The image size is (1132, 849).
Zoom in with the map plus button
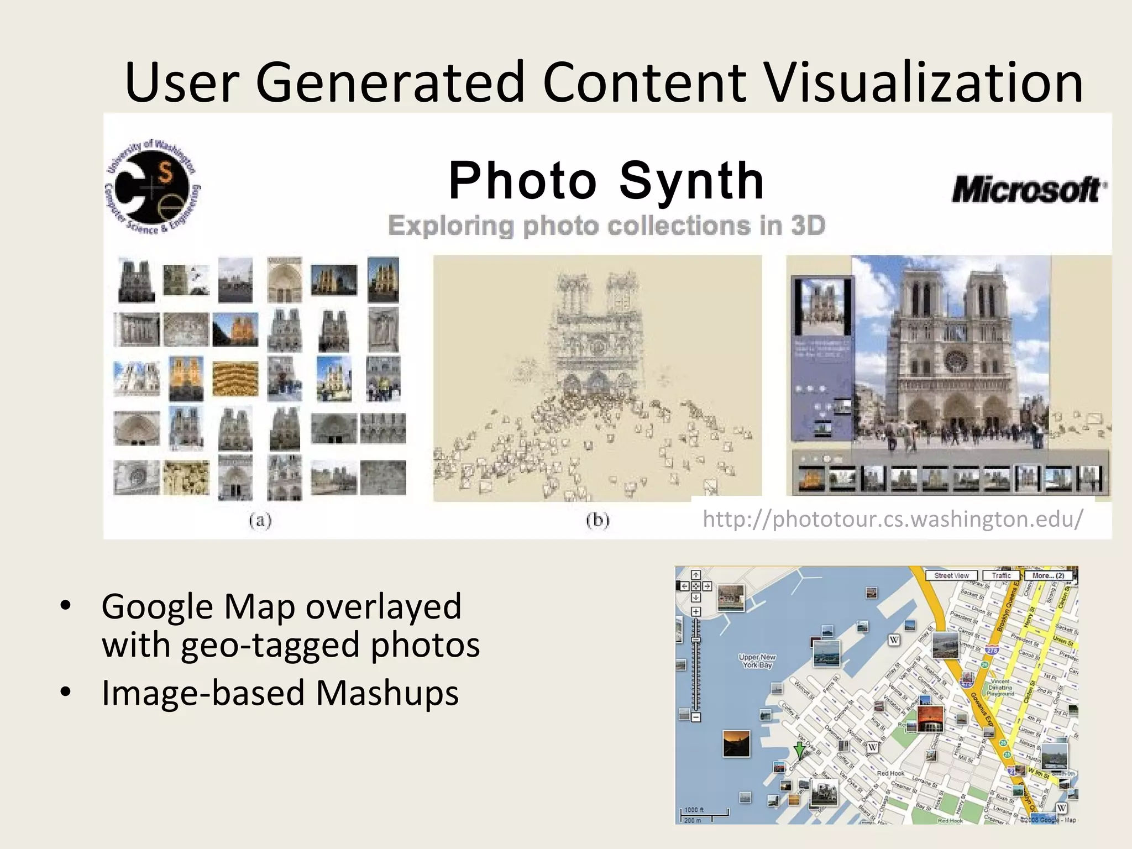tap(696, 611)
